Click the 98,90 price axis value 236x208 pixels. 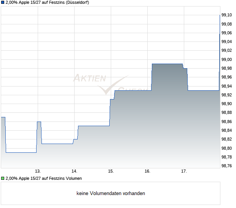(x=226, y=104)
